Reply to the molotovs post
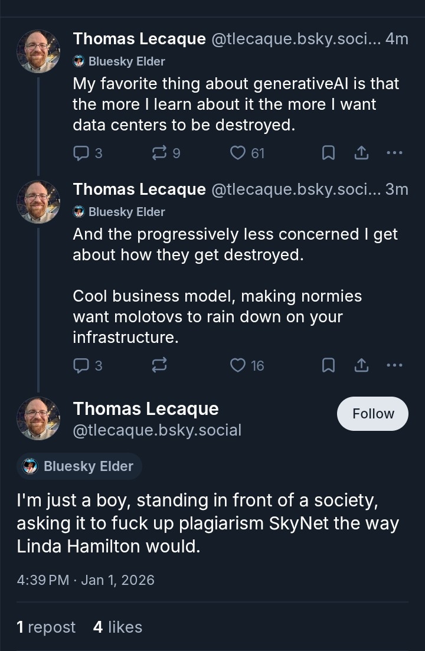 pos(81,366)
